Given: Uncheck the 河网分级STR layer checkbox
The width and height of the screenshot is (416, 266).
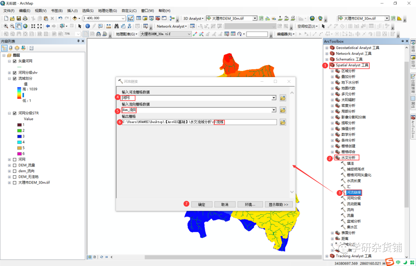Looking at the screenshot, I should pyautogui.click(x=15, y=113).
